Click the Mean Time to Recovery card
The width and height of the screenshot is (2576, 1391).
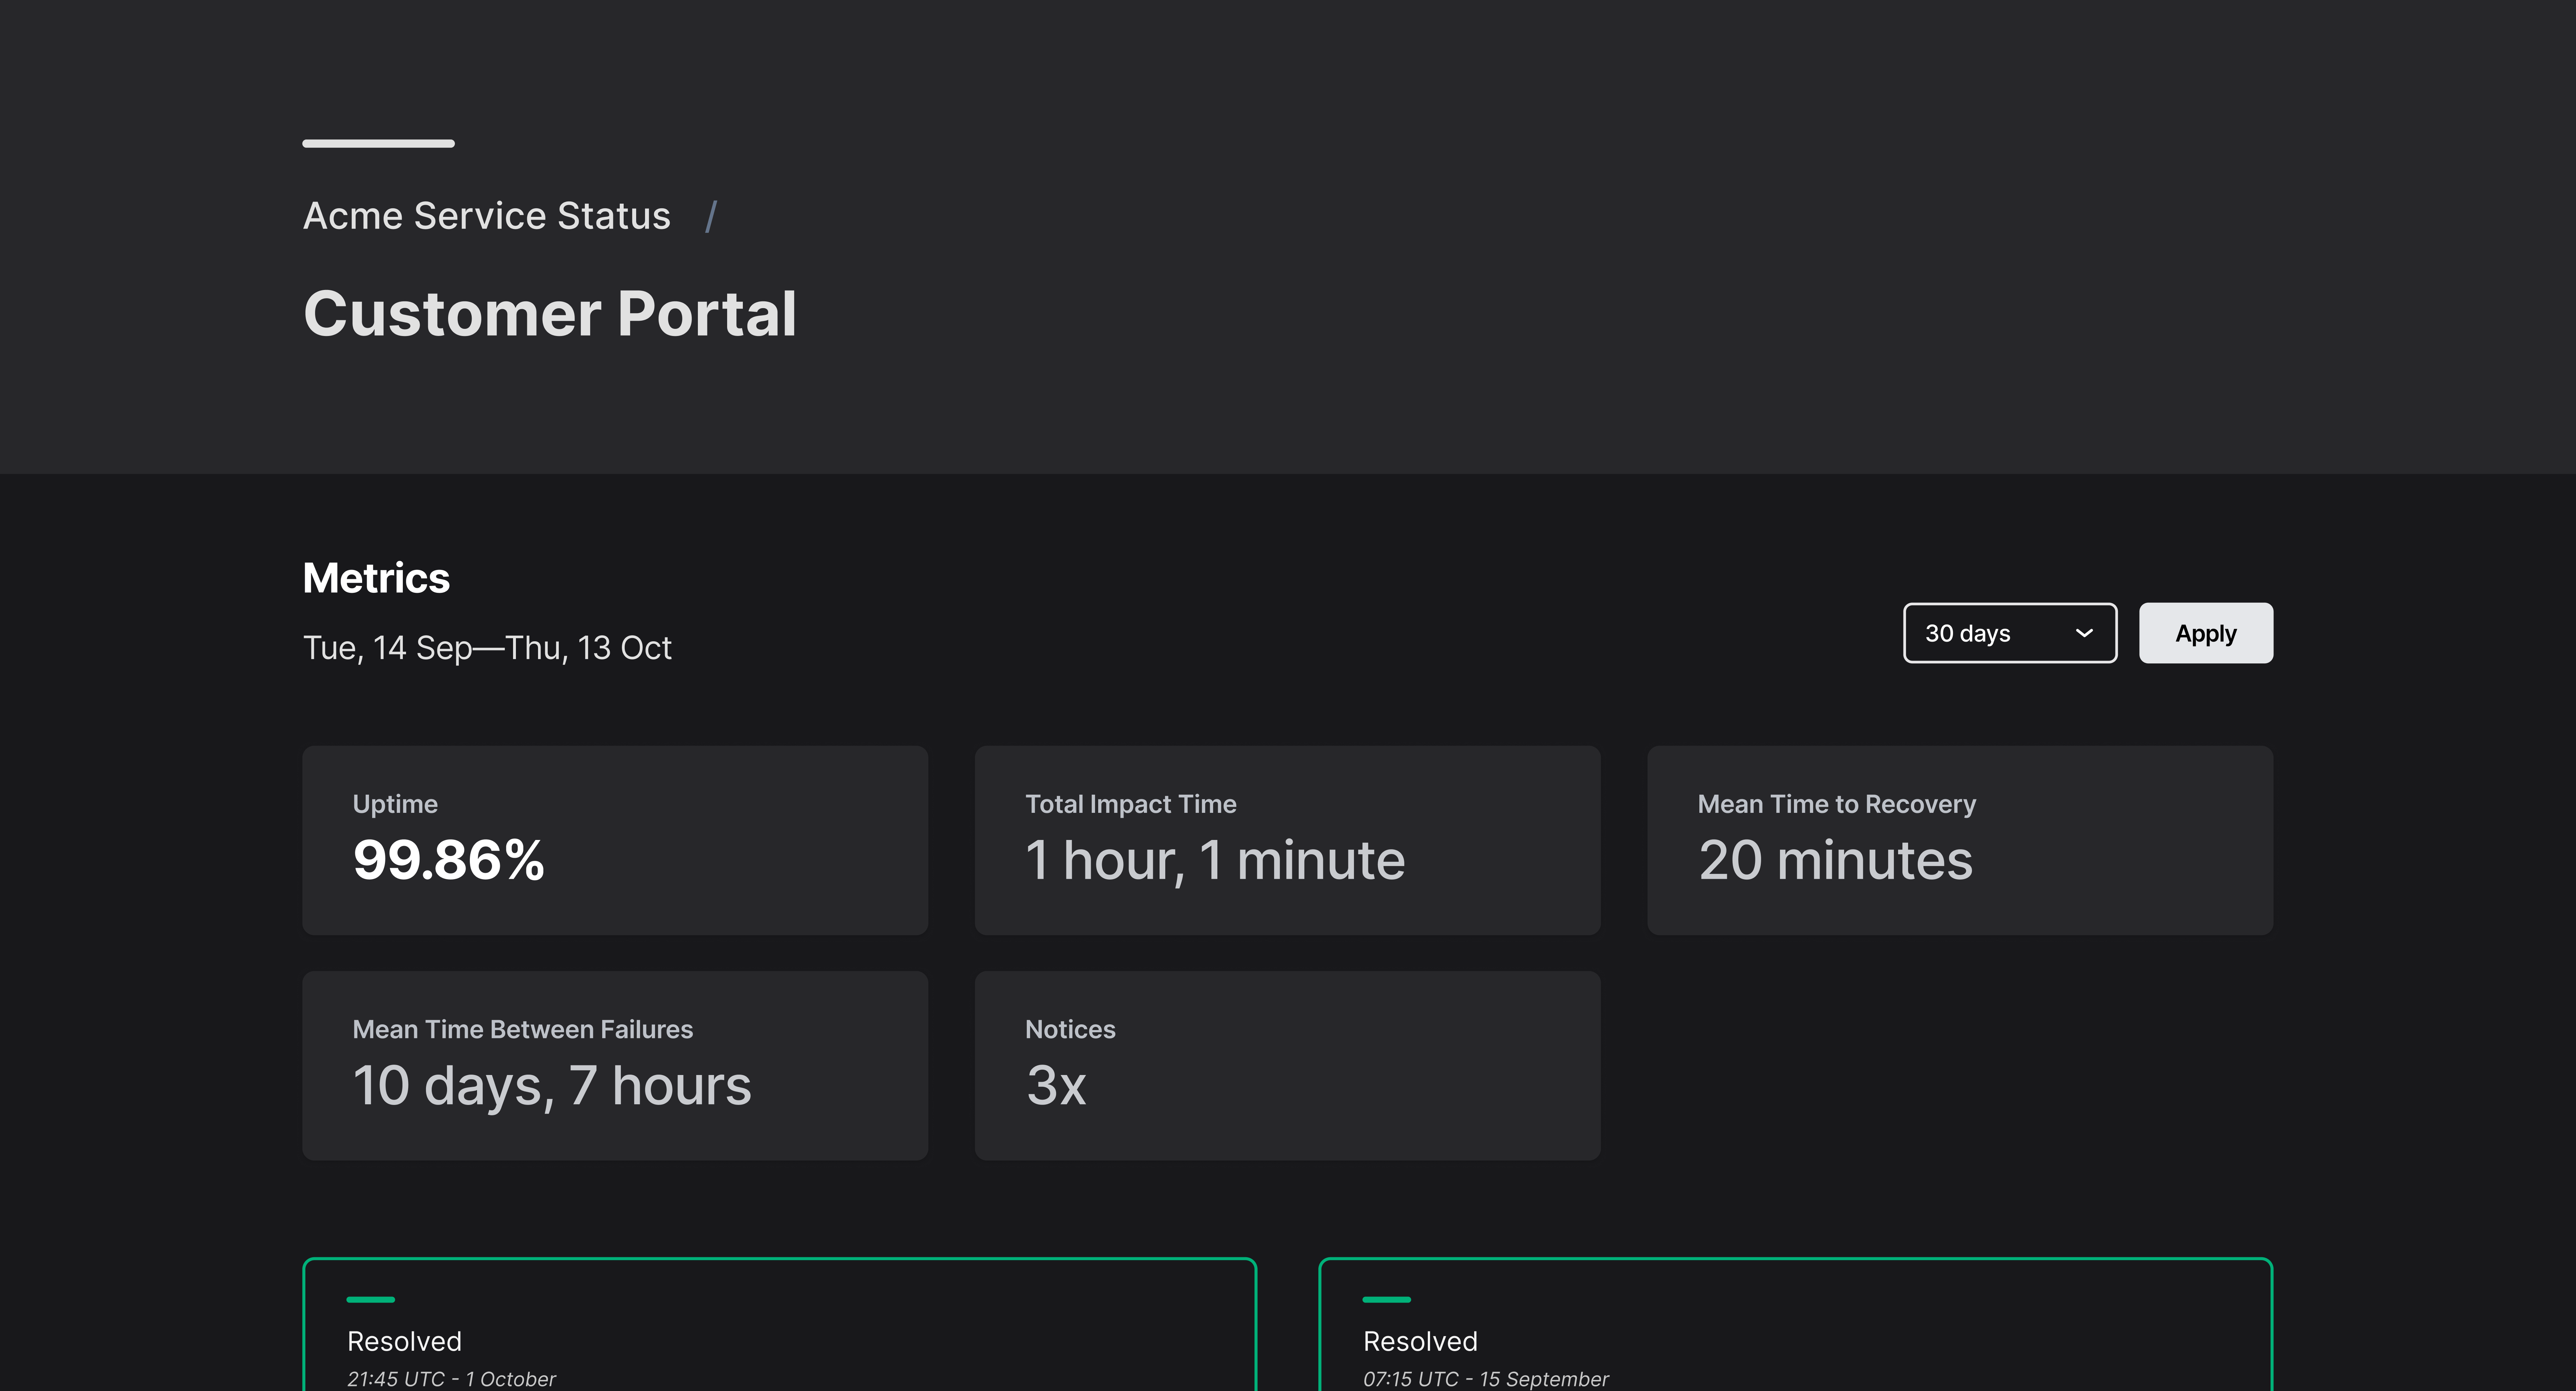1960,840
